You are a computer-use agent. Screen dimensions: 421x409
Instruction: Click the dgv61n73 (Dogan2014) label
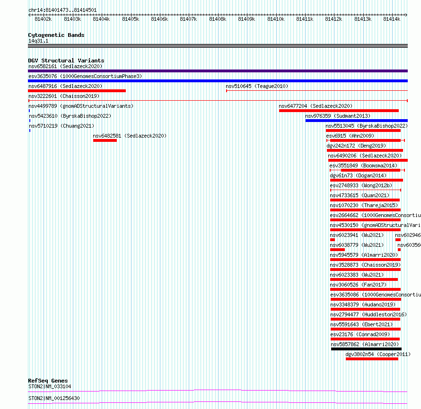358,175
